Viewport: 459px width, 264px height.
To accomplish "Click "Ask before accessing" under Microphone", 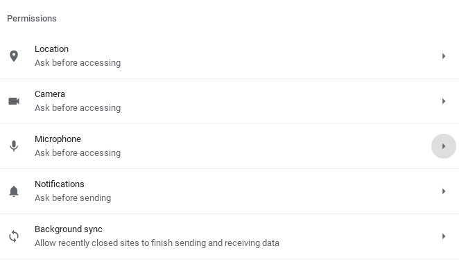I will pos(78,153).
